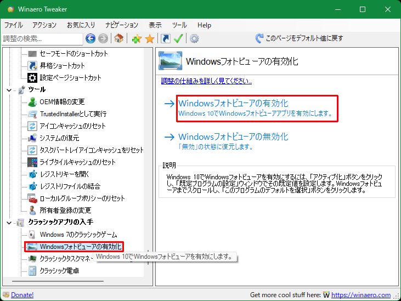Click the レジストリファイルの結合 icon
Image resolution: width=401 pixels, height=301 pixels.
(x=32, y=186)
